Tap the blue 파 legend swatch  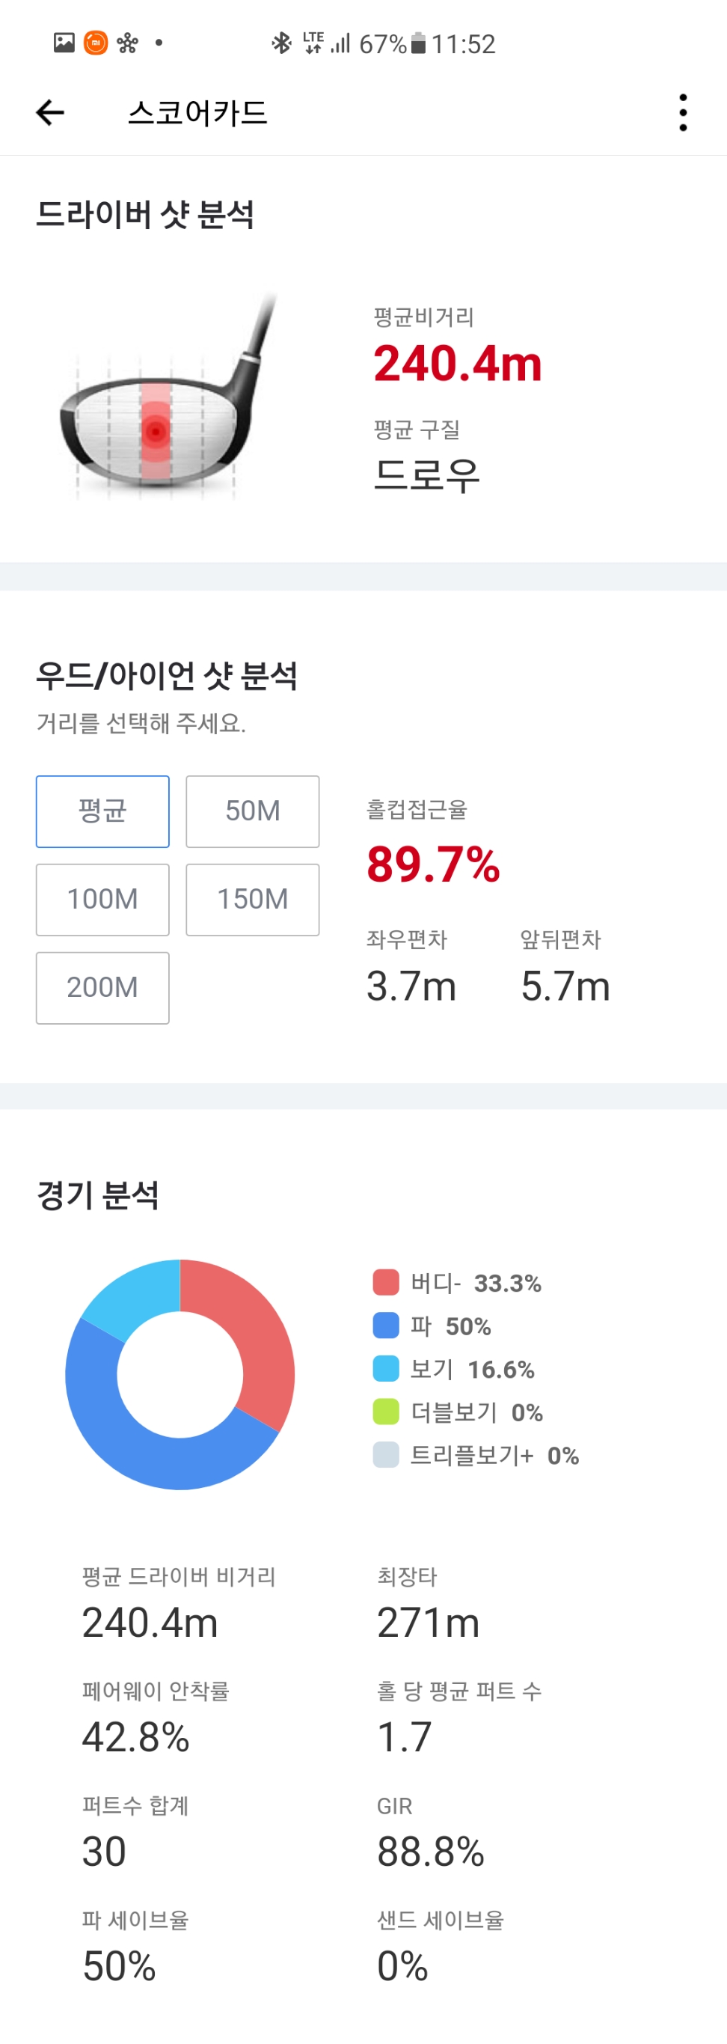(386, 1325)
